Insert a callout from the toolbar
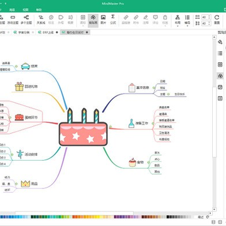Viewport: 226px width, 226px height. pyautogui.click(x=51, y=19)
